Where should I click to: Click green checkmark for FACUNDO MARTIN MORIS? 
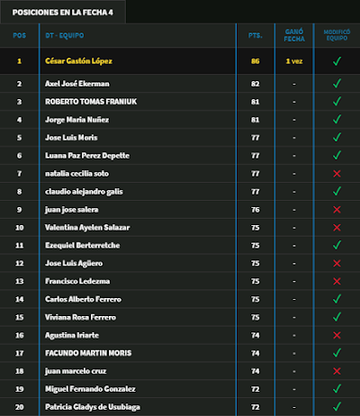[337, 353]
